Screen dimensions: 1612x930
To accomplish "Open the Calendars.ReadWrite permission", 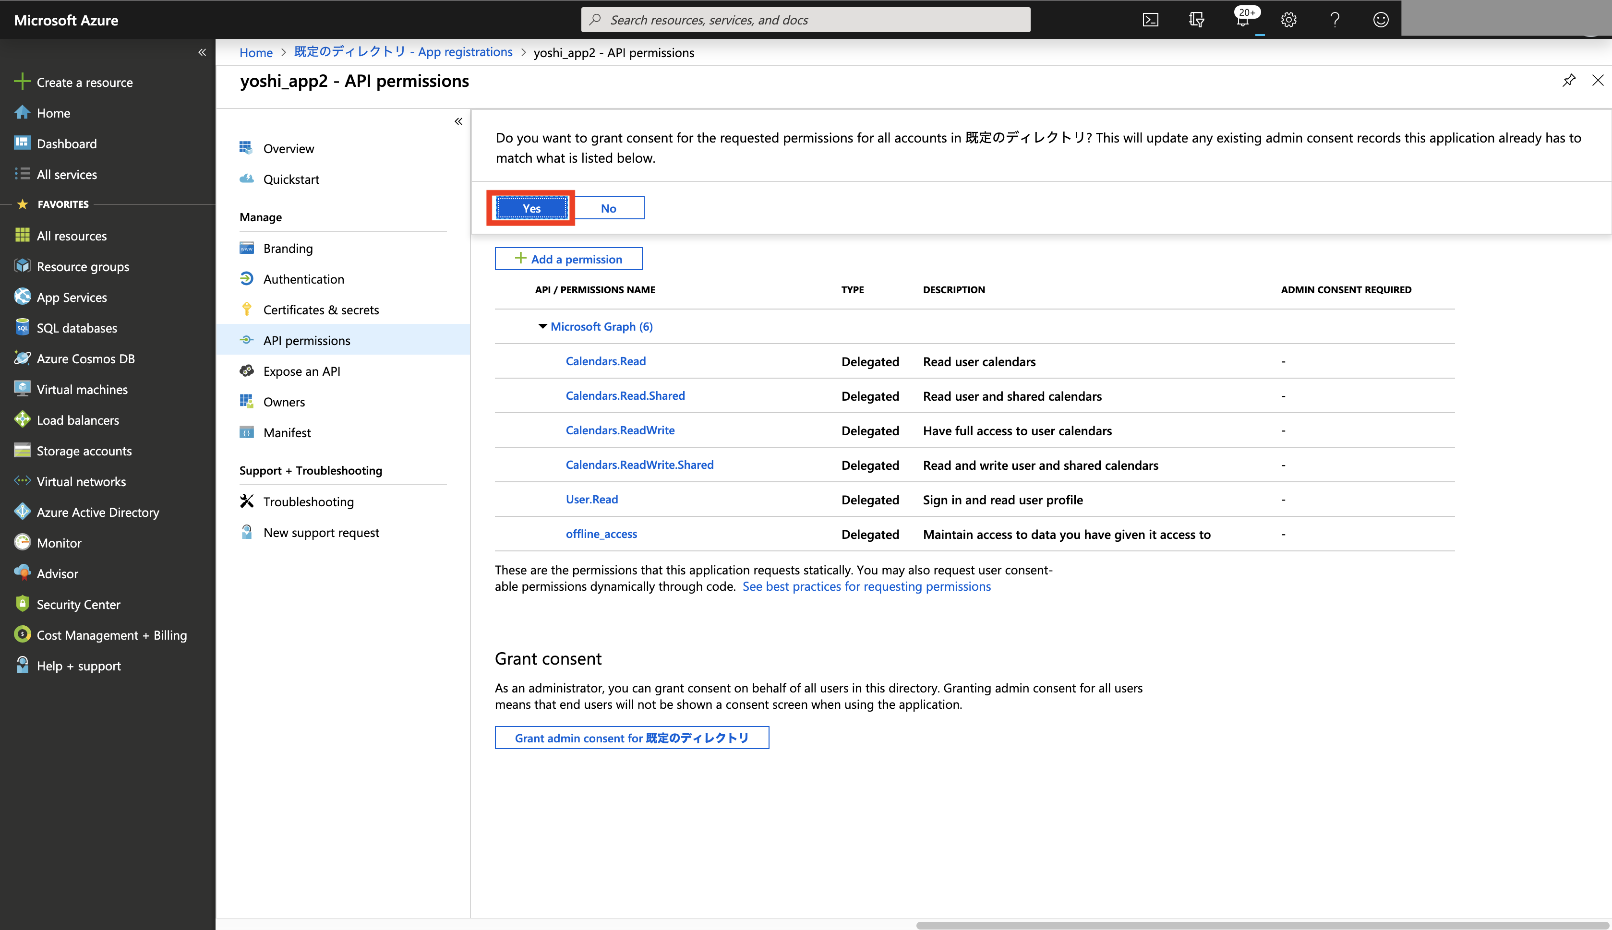I will coord(620,430).
